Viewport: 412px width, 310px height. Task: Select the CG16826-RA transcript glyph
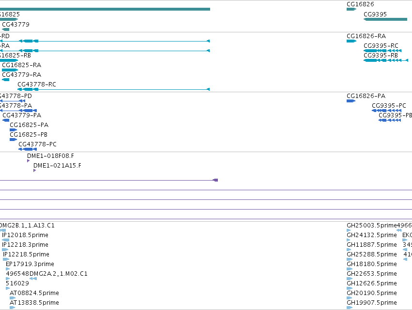pos(351,41)
